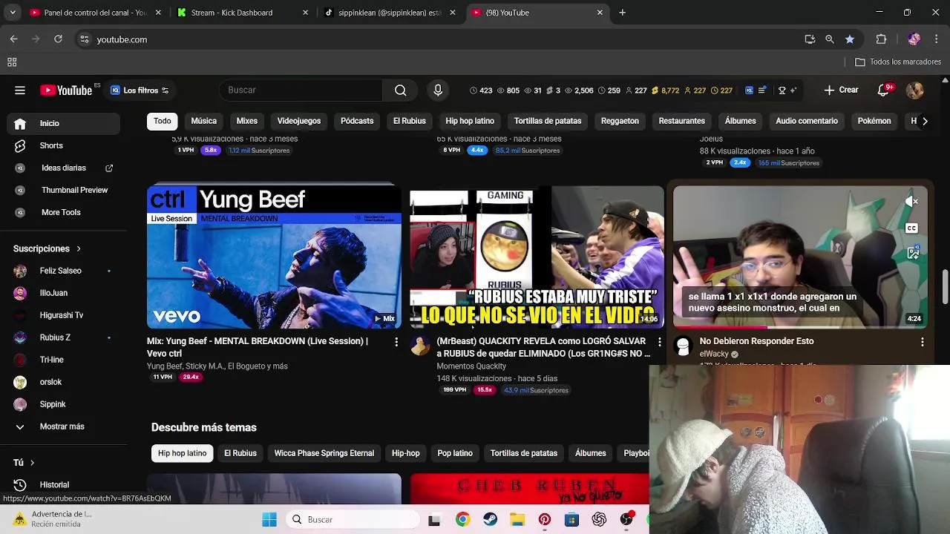The height and width of the screenshot is (534, 950).
Task: Click the address bar URL youtube.com
Action: coord(122,39)
